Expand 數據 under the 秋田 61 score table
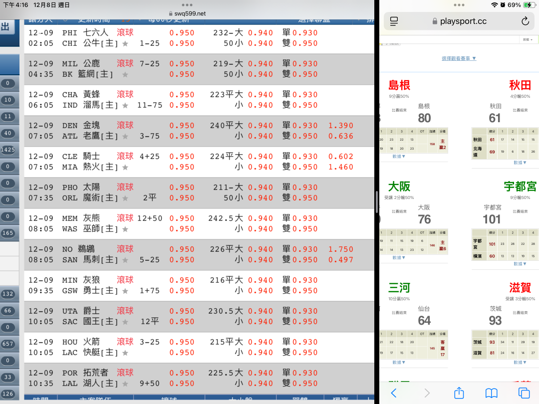This screenshot has width=539, height=404. (520, 163)
